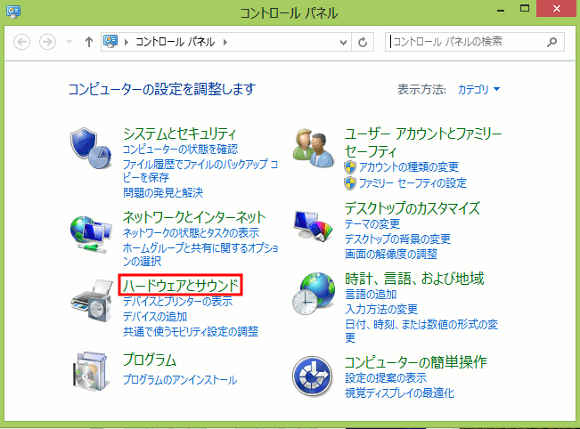
Task: Click the User Accounts people icon
Action: click(x=313, y=143)
